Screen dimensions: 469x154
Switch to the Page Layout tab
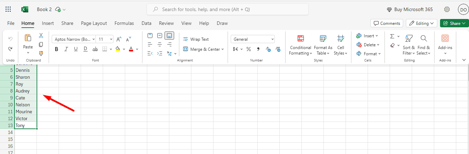(94, 23)
